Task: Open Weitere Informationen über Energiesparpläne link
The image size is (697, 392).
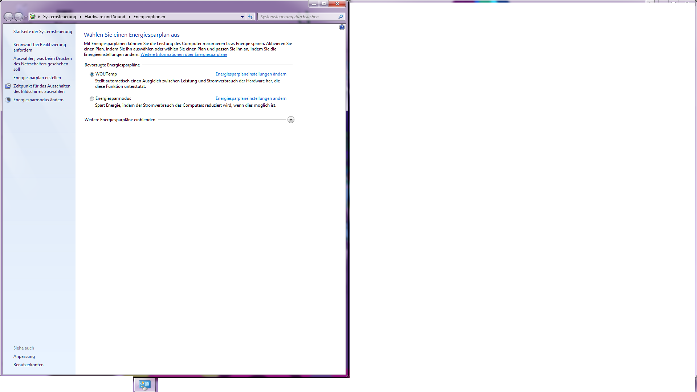Action: point(184,54)
